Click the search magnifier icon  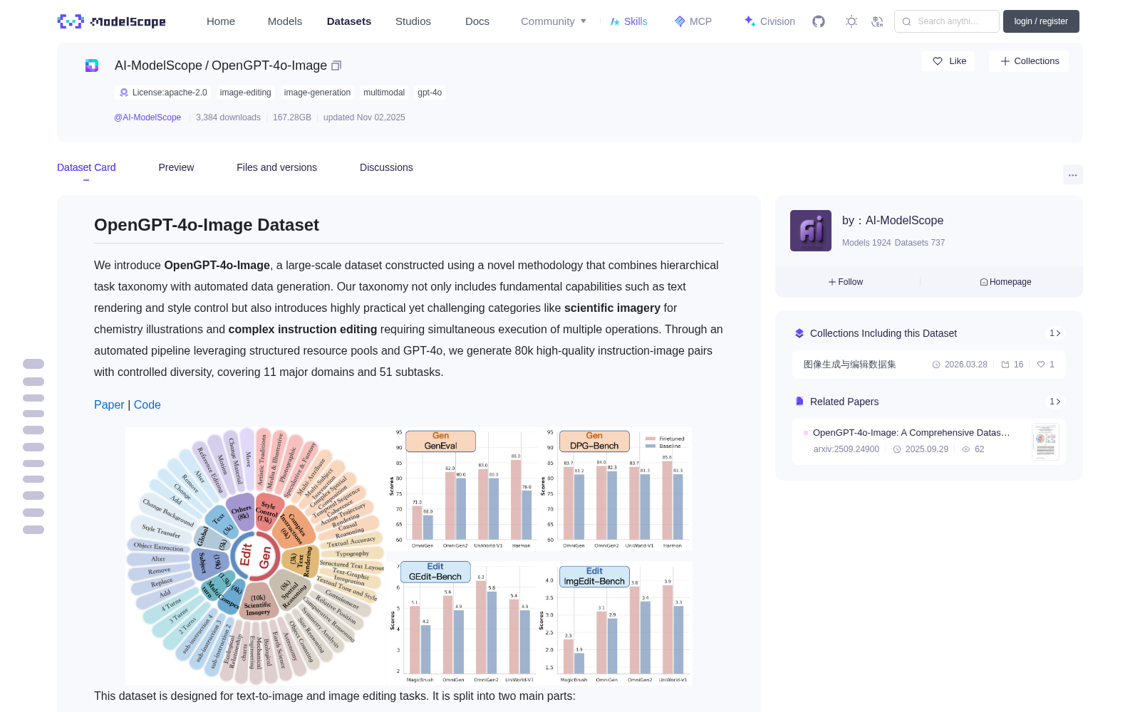pos(906,21)
